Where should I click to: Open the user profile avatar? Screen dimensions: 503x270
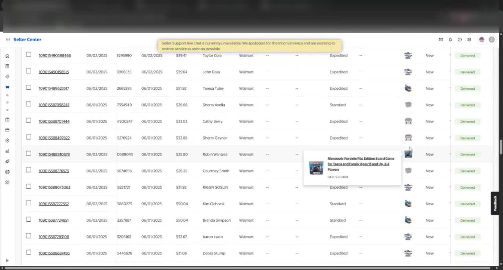click(491, 39)
